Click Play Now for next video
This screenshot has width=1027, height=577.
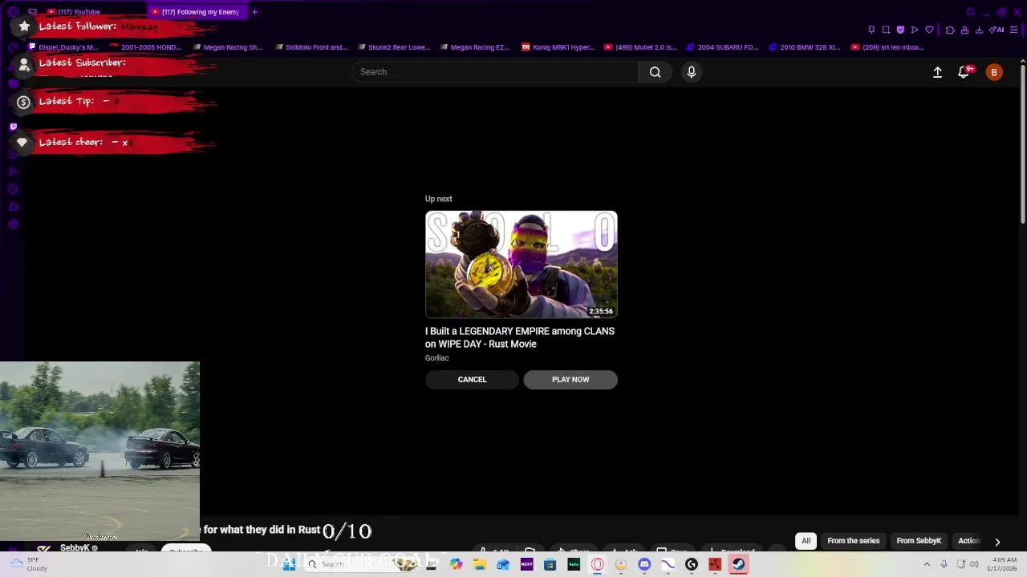point(570,380)
